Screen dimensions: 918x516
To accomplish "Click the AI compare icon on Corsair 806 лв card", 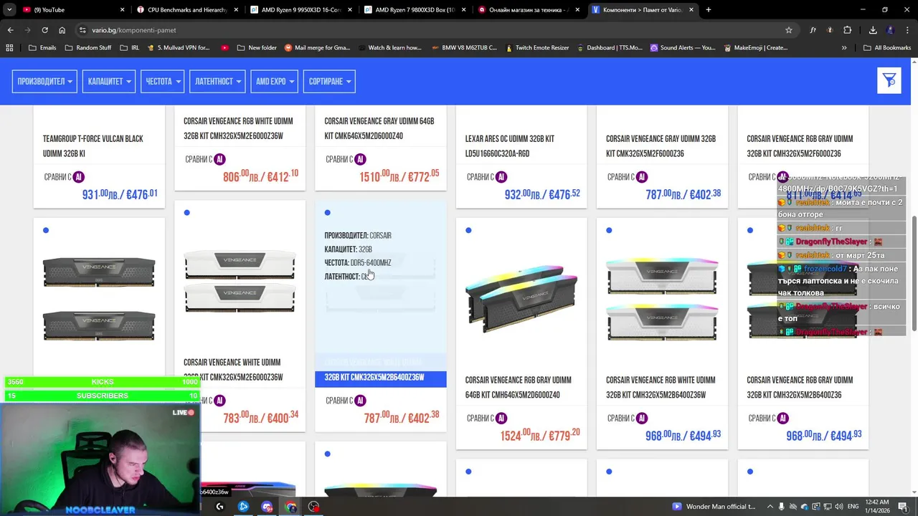I will (x=220, y=159).
